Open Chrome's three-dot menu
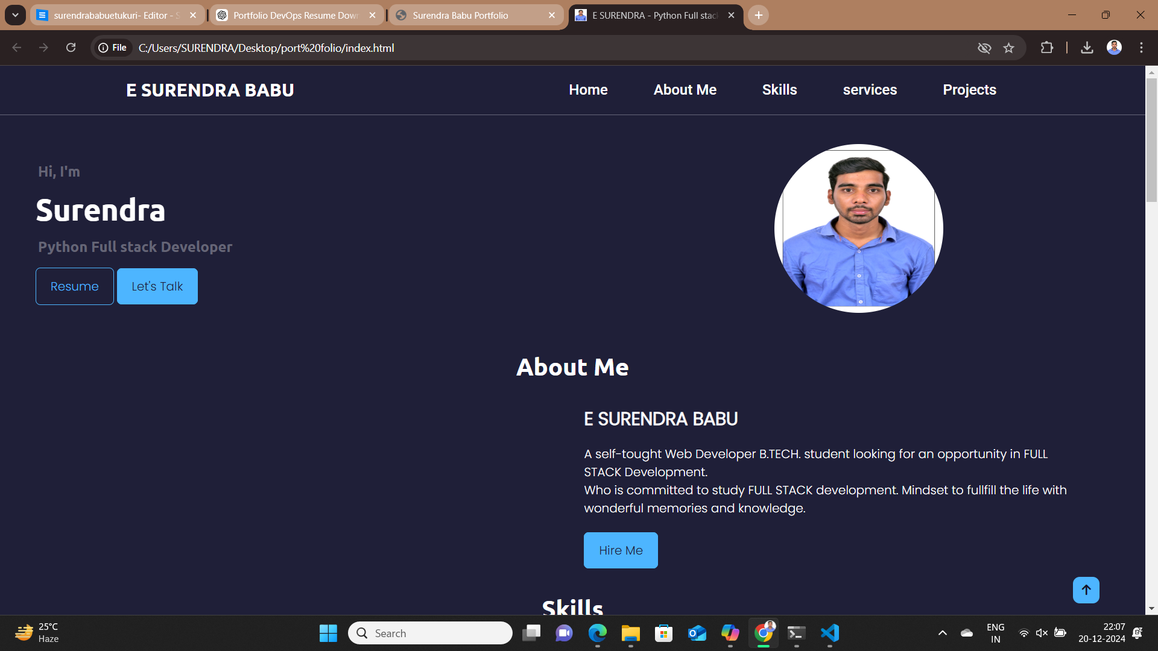This screenshot has height=651, width=1158. (x=1141, y=48)
